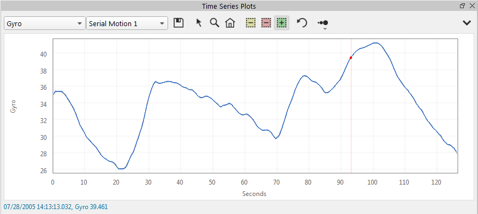Click the Time Series Plots title bar
478x214 pixels.
(229, 6)
